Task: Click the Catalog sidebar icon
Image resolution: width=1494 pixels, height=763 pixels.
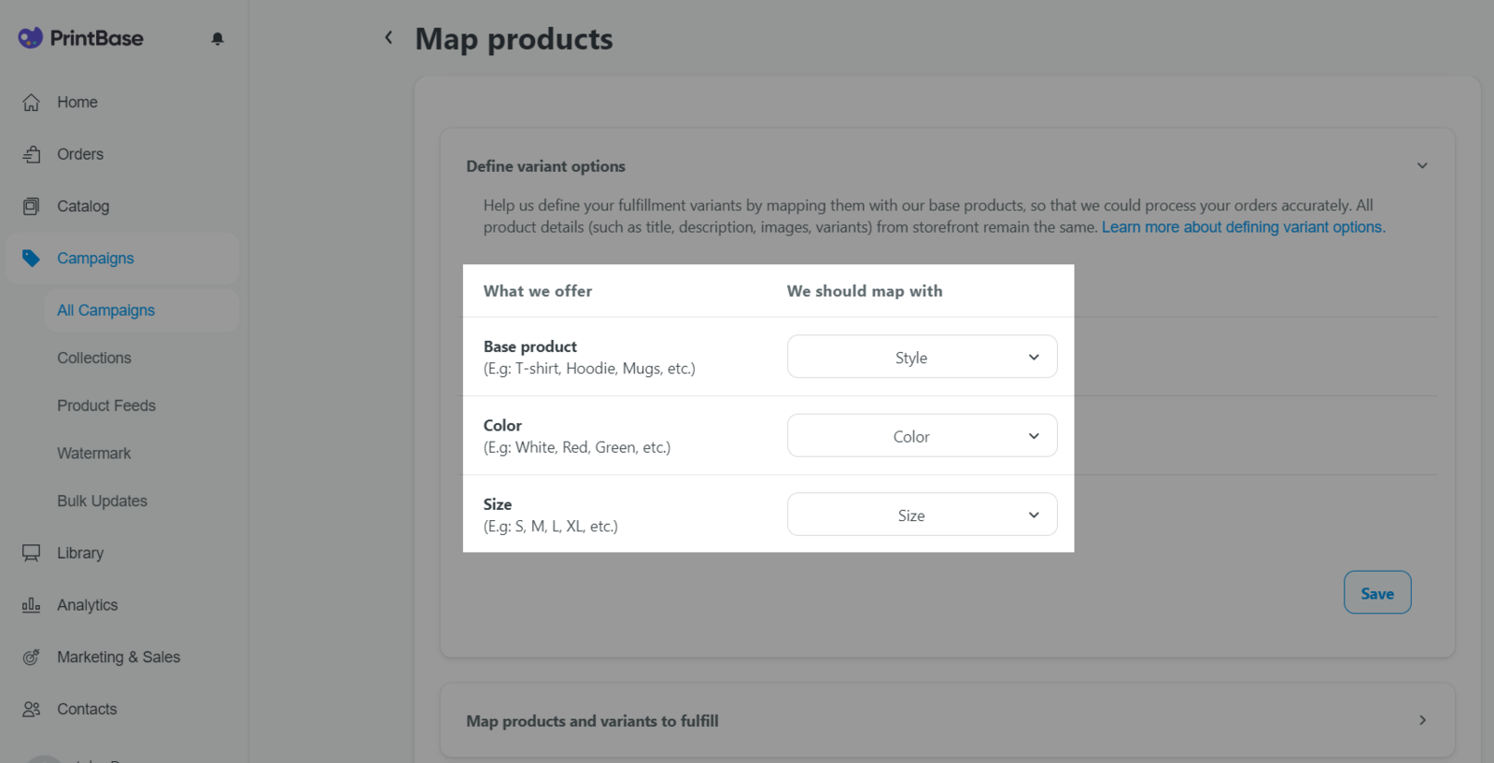Action: (x=31, y=206)
